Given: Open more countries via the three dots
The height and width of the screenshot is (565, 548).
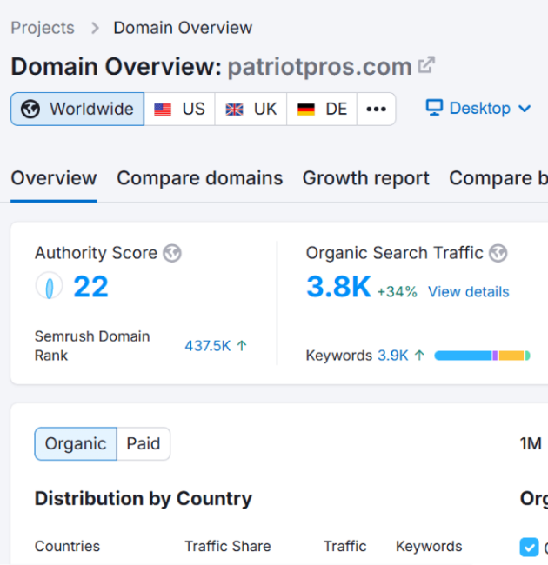Looking at the screenshot, I should pos(376,110).
